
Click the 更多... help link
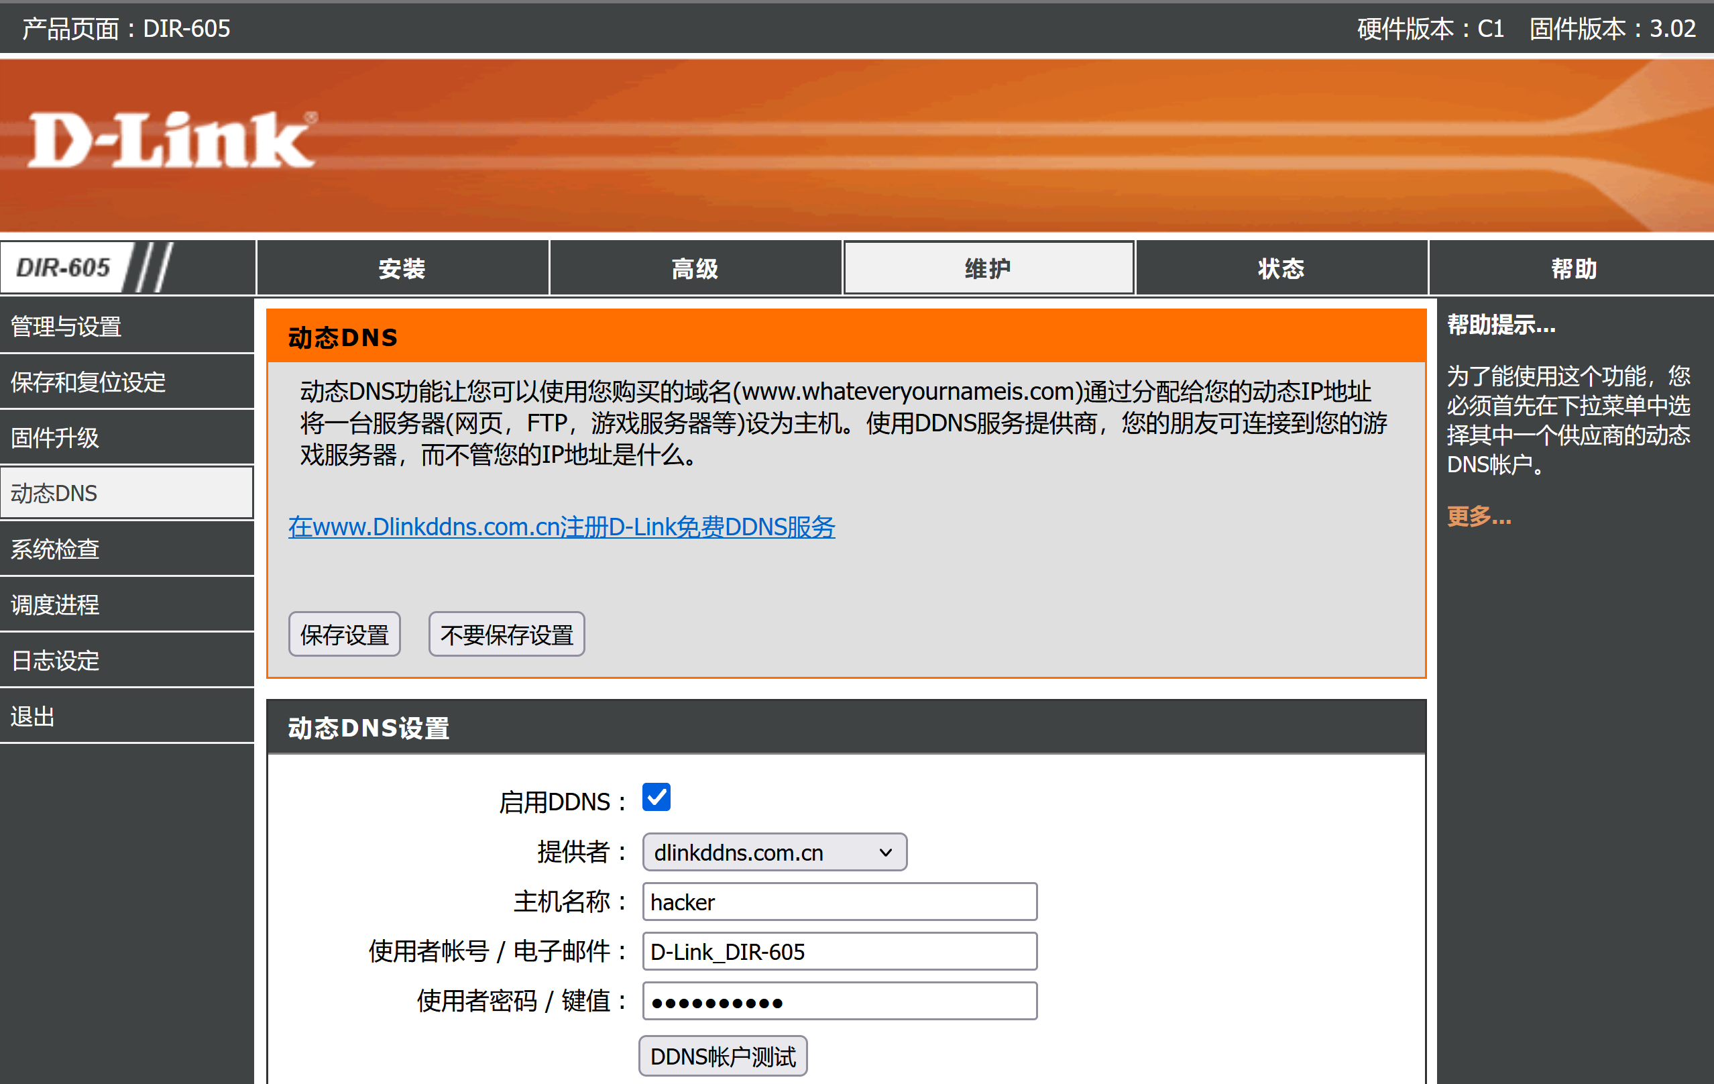click(1479, 516)
